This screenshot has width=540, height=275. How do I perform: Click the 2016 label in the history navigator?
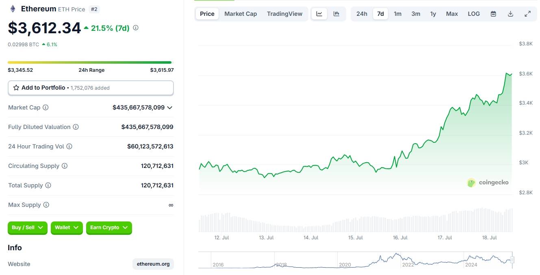(x=218, y=264)
